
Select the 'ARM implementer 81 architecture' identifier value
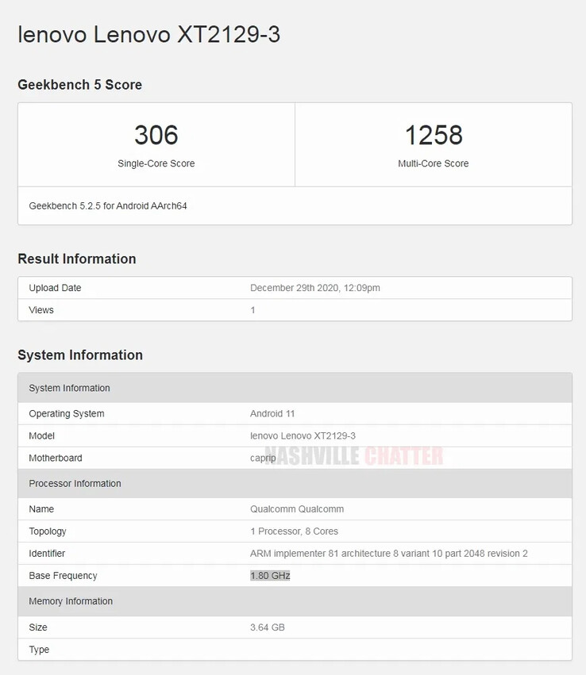coord(388,554)
